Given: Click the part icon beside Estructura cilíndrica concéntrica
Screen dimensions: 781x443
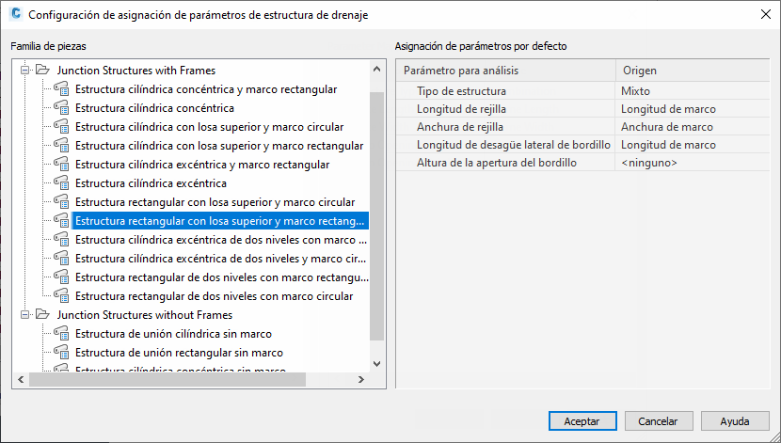Looking at the screenshot, I should 62,108.
